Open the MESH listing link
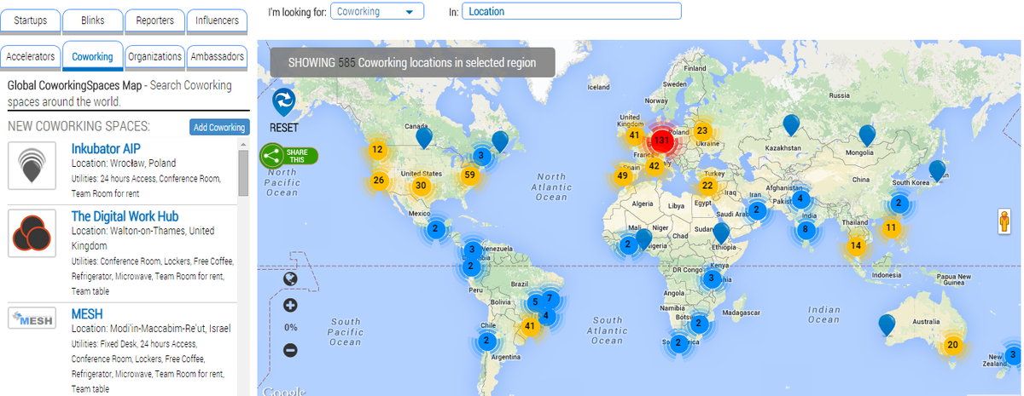Viewport: 1024px width, 396px height. (87, 313)
